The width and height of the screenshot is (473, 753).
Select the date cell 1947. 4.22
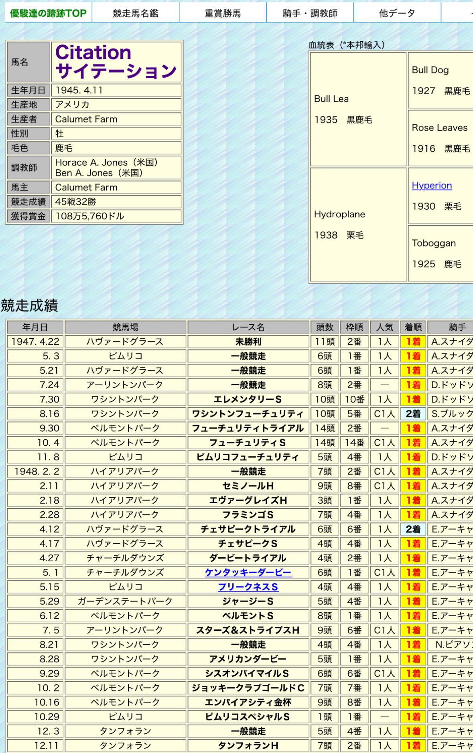(x=35, y=342)
